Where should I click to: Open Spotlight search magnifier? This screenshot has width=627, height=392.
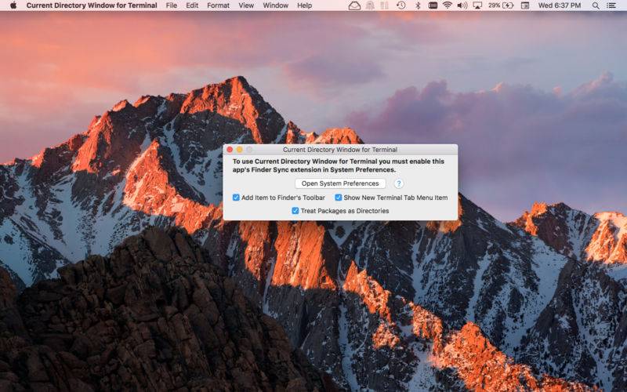click(x=596, y=5)
